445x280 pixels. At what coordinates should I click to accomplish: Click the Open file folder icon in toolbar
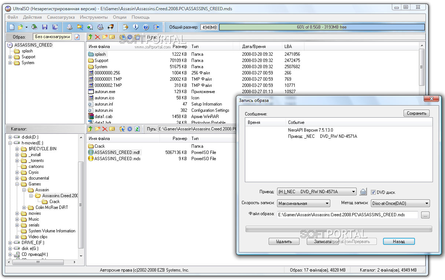(x=20, y=27)
